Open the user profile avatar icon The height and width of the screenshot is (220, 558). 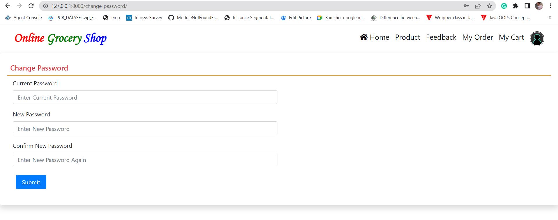pos(537,38)
